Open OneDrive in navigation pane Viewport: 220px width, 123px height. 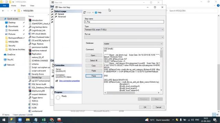11,55
